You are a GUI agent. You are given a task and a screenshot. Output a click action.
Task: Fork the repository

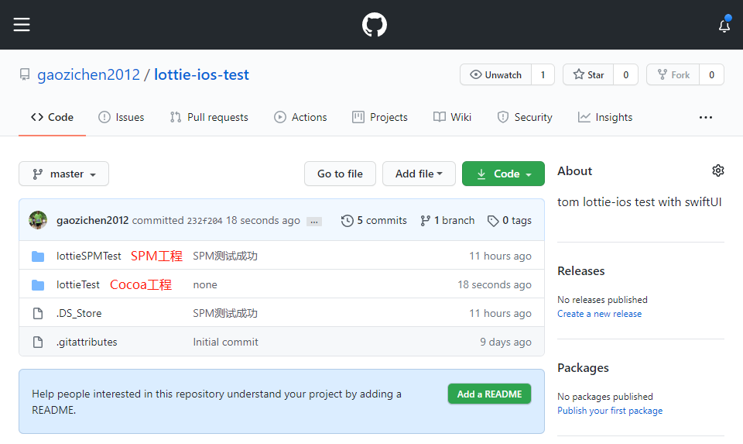(673, 75)
